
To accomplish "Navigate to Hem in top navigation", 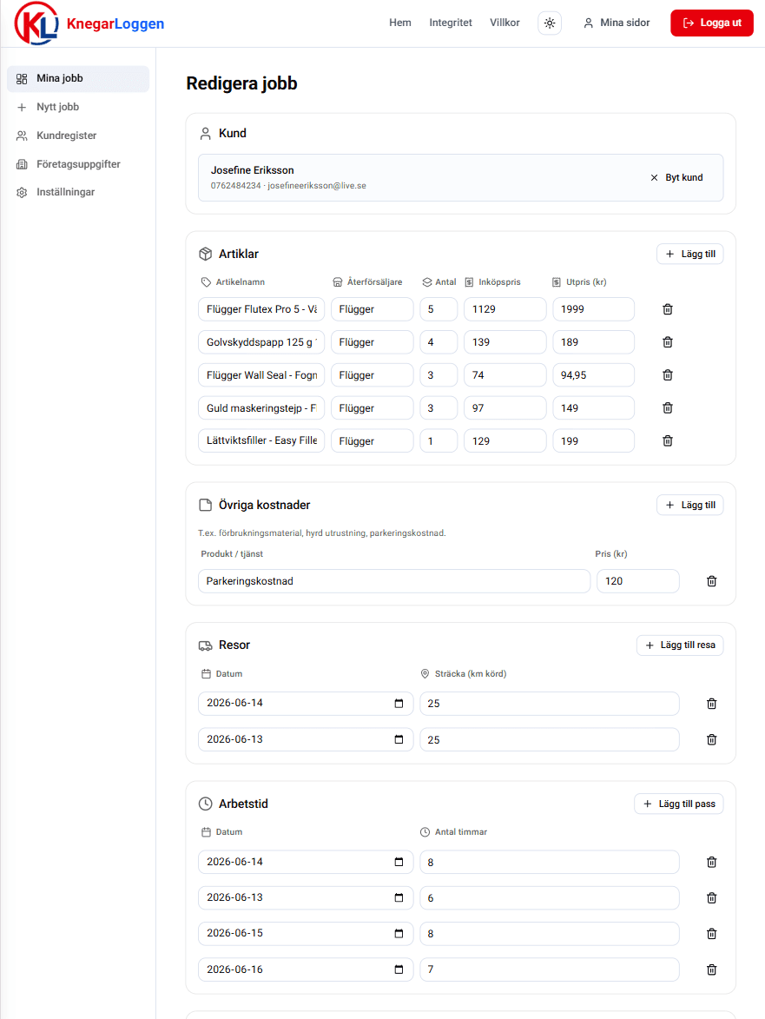I will pyautogui.click(x=400, y=23).
